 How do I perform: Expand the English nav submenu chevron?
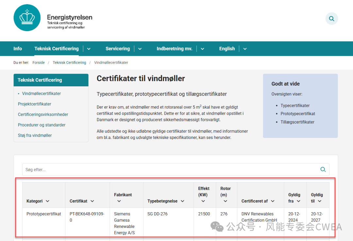pos(245,49)
